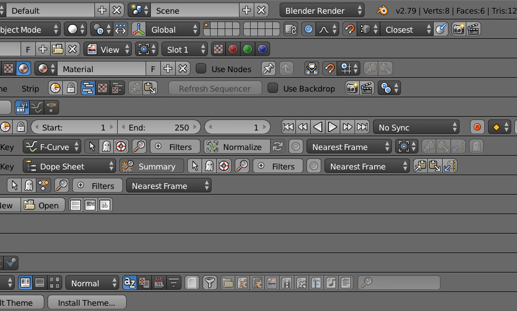Viewport: 517px width, 311px height.
Task: Click the End frame 250 field
Action: (x=159, y=127)
